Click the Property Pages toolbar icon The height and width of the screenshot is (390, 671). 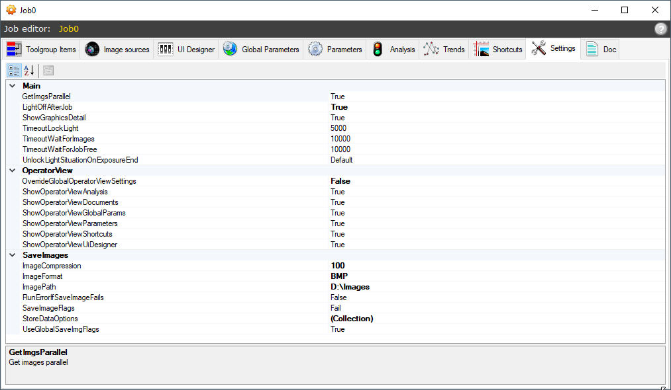48,71
